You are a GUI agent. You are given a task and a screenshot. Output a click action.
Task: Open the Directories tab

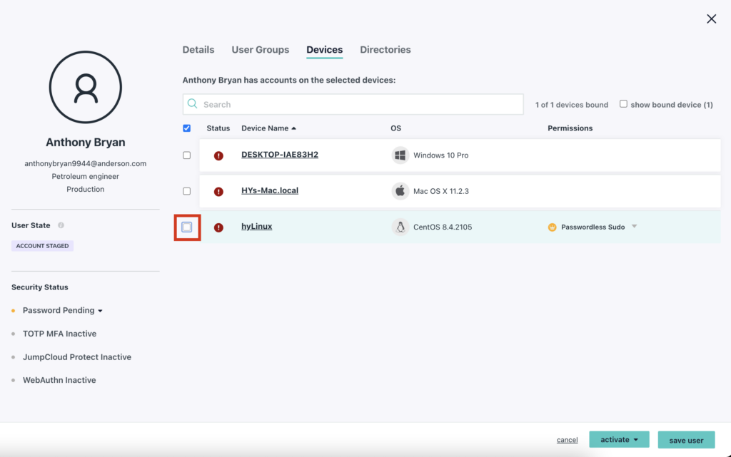[385, 50]
